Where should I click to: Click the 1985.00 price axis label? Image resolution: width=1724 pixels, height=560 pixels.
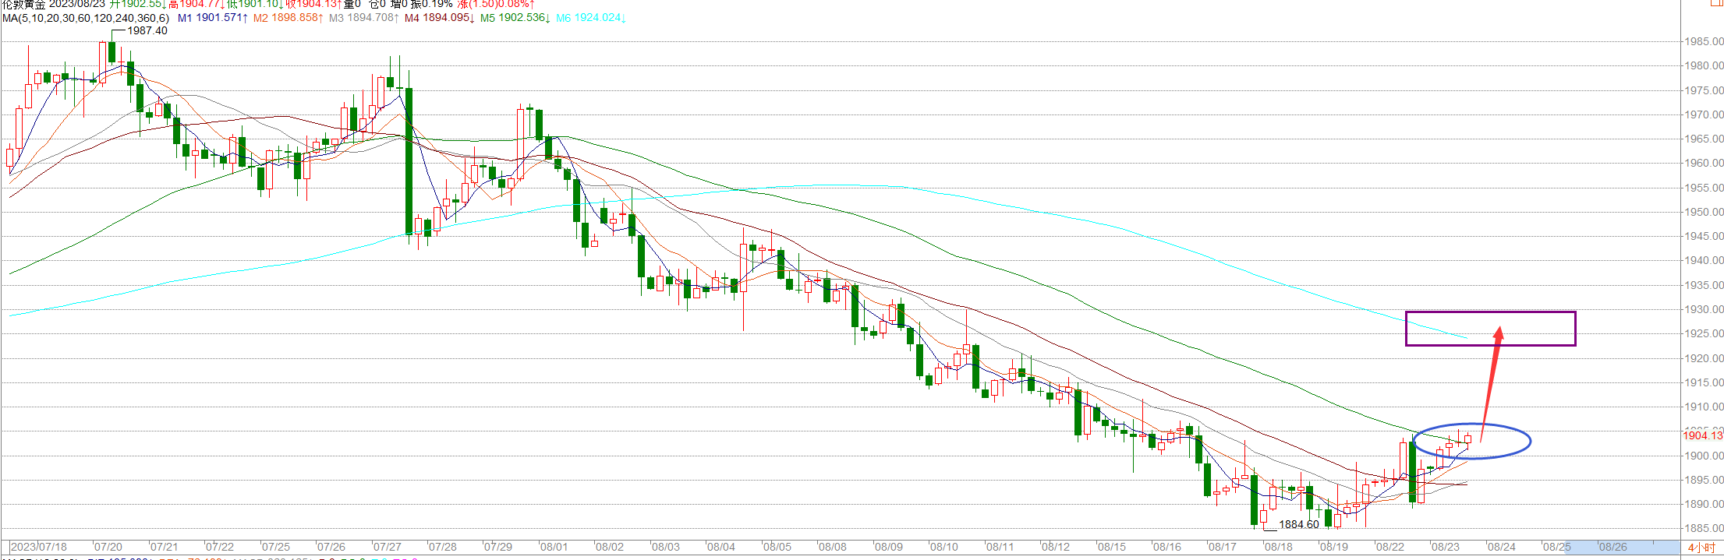point(1704,41)
